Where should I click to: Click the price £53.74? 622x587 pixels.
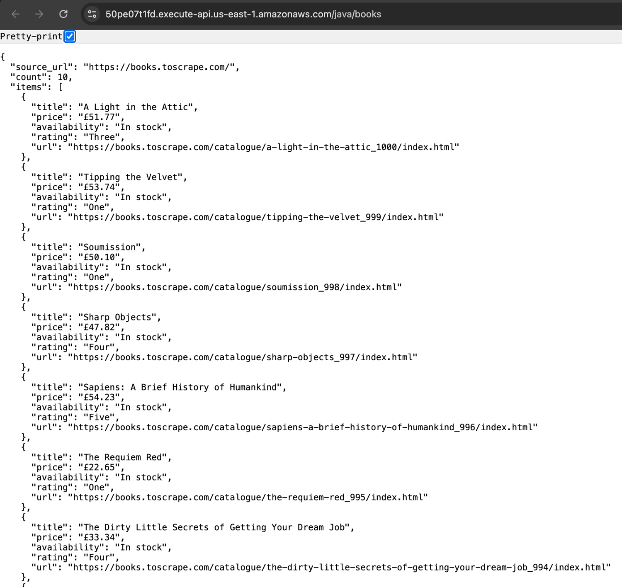[x=99, y=187]
